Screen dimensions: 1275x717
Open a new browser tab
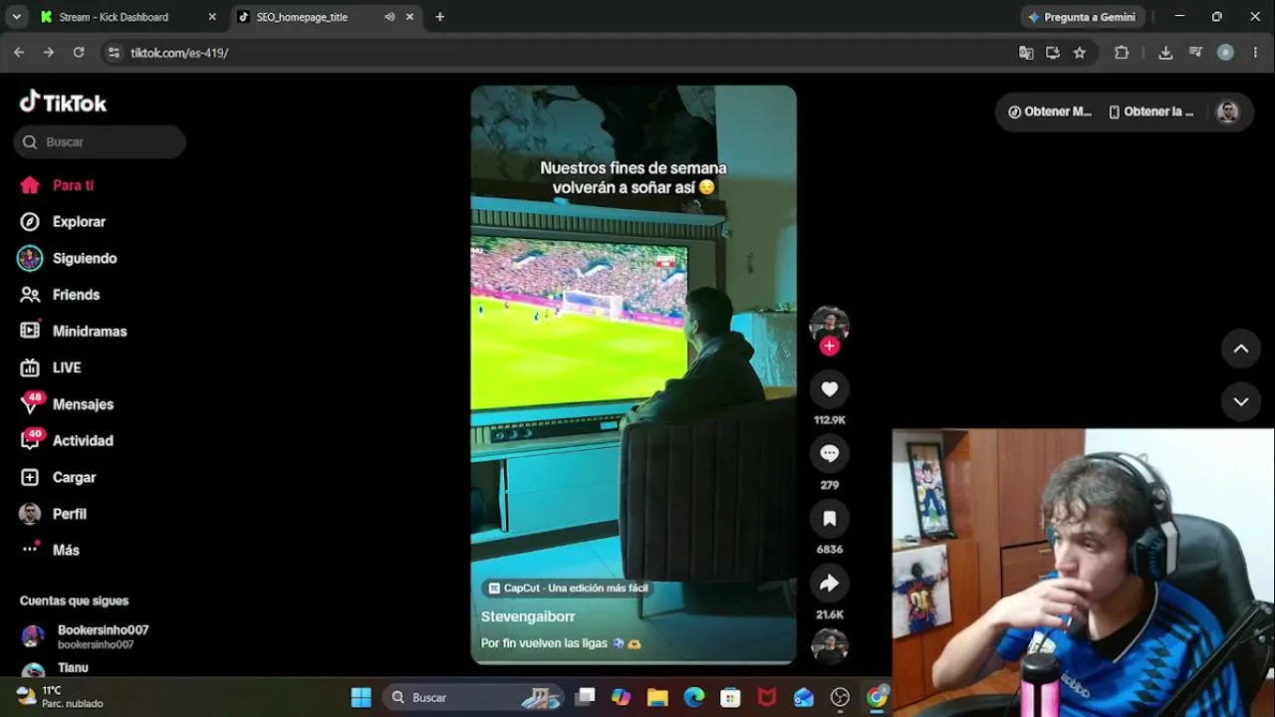tap(440, 17)
